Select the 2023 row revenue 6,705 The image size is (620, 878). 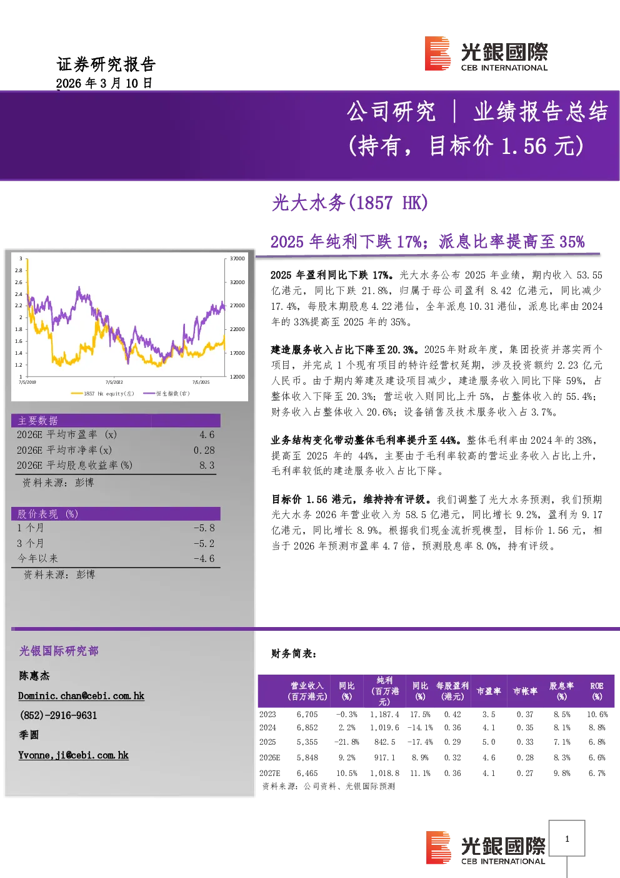coord(307,714)
